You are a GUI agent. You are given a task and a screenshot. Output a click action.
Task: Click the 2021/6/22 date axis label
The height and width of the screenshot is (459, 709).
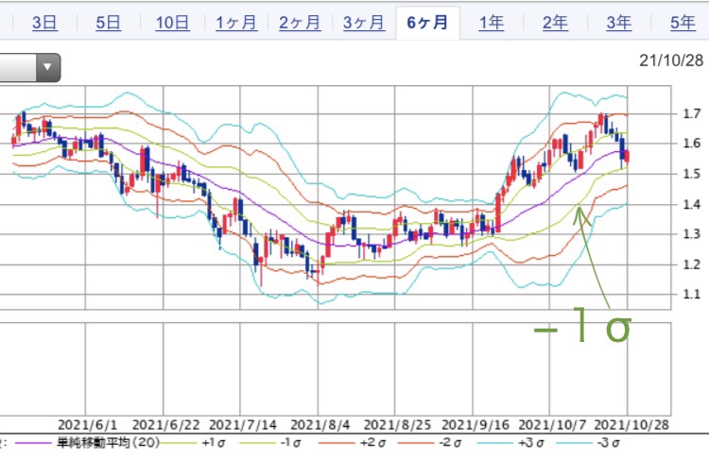[166, 425]
